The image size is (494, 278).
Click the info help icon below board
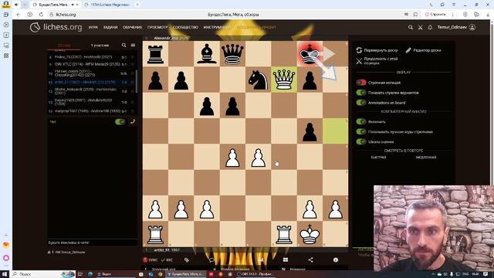click(336, 259)
